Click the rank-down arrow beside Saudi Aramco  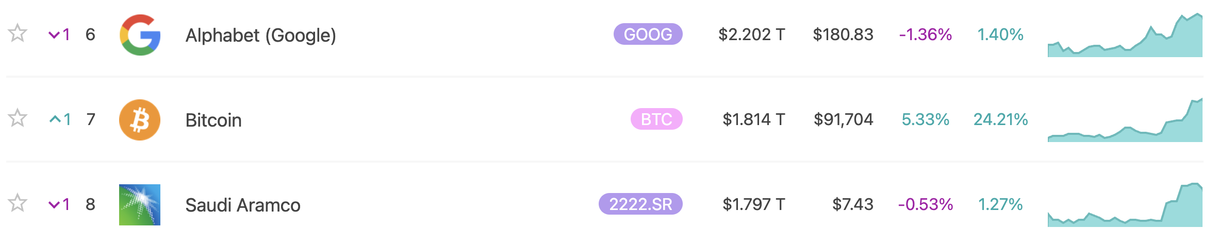pos(54,205)
